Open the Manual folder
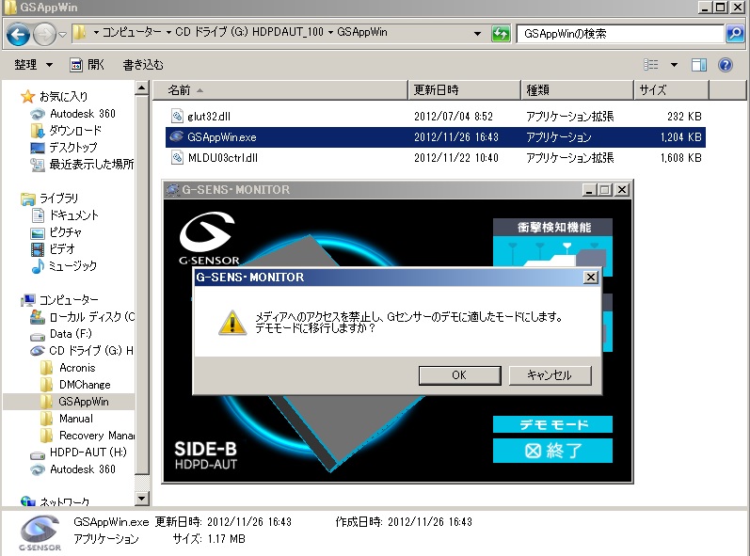Image resolution: width=750 pixels, height=556 pixels. pos(76,419)
